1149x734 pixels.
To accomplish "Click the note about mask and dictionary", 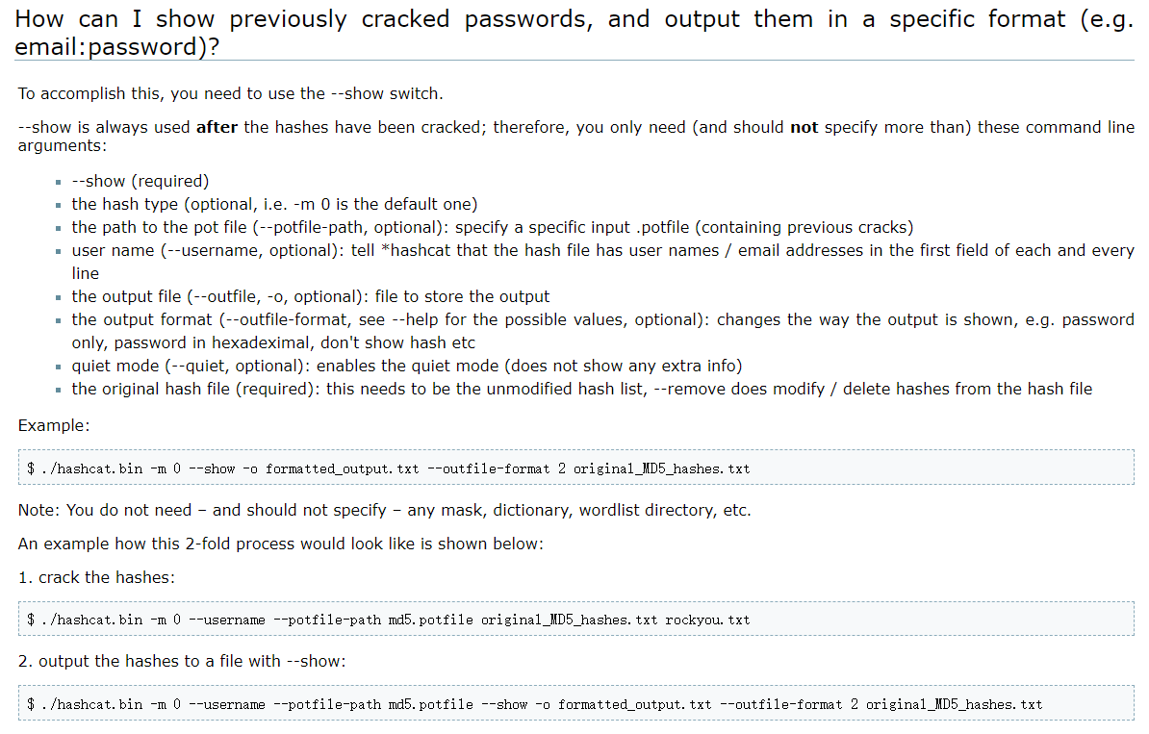I will (384, 510).
